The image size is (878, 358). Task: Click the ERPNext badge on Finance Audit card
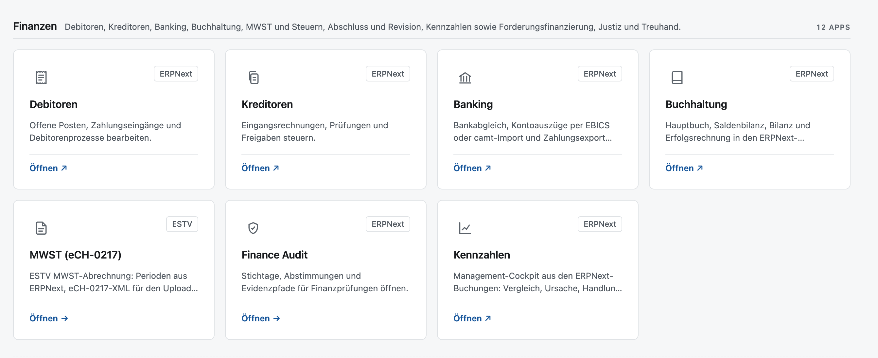(388, 224)
